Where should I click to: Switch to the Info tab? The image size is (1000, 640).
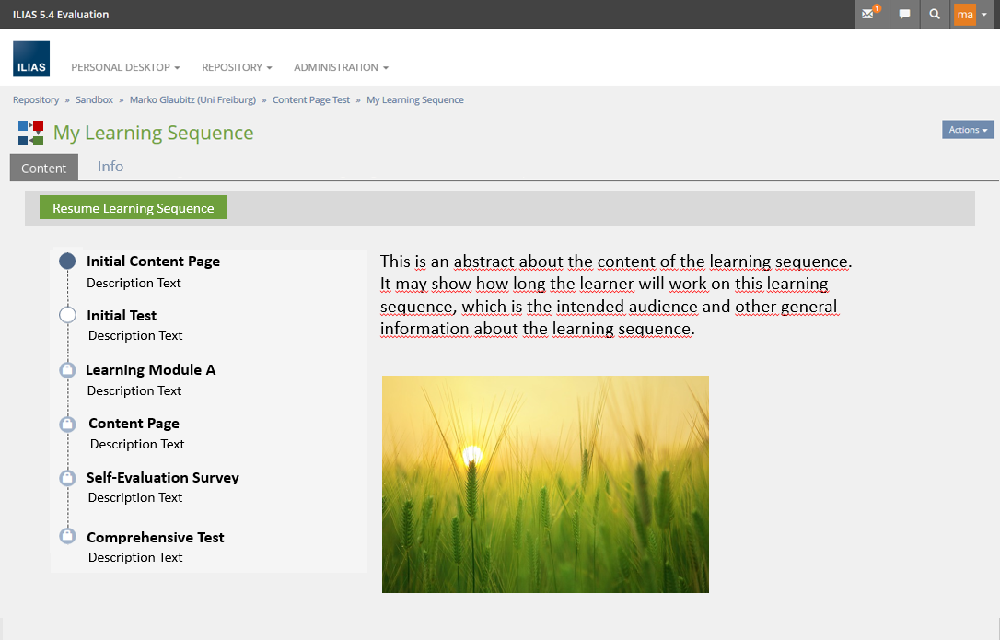tap(110, 167)
